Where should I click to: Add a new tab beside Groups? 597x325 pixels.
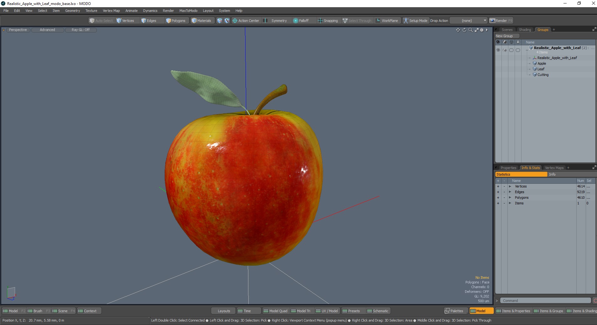pos(554,30)
